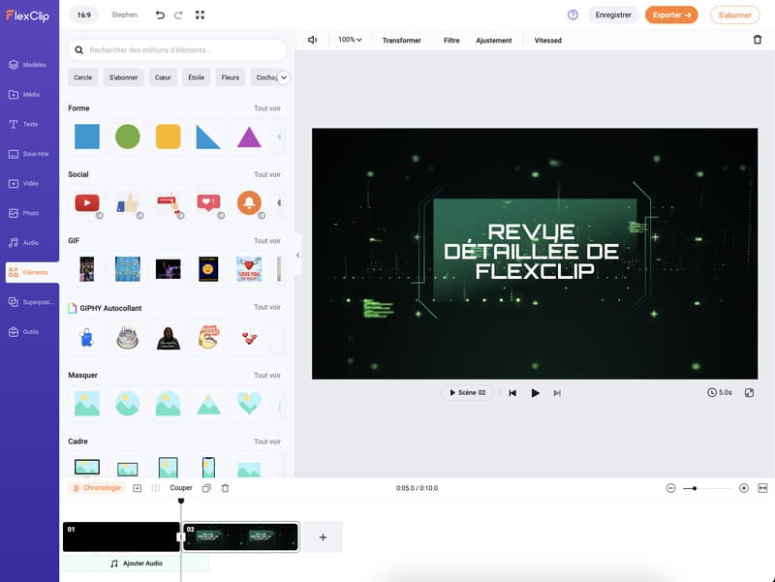Open the Photo sidebar panel
The width and height of the screenshot is (775, 582).
coord(24,213)
